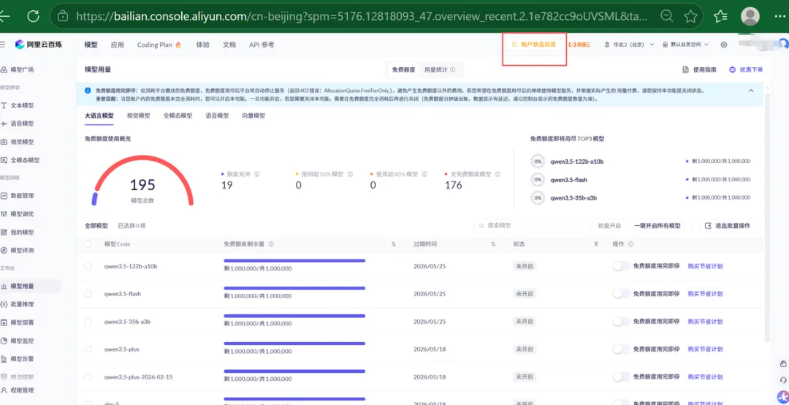Image resolution: width=789 pixels, height=405 pixels.
Task: Collapse the blue notice banner with chevron
Action: pyautogui.click(x=751, y=91)
